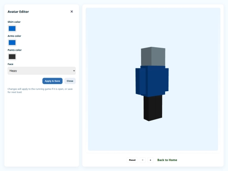Zoom in with the plus button

(150, 160)
